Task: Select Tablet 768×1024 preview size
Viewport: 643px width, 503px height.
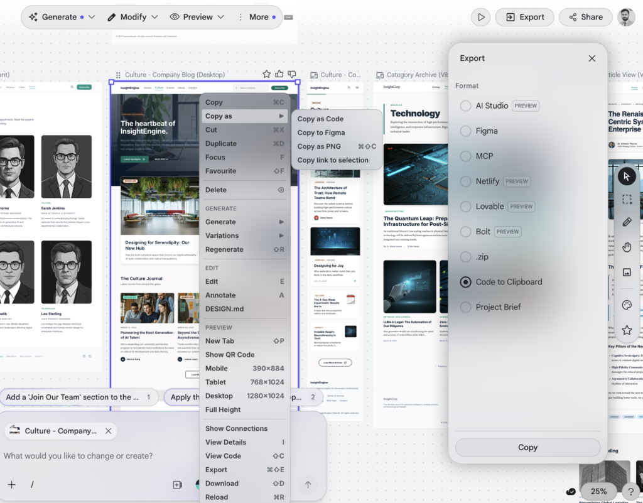Action: click(x=244, y=382)
